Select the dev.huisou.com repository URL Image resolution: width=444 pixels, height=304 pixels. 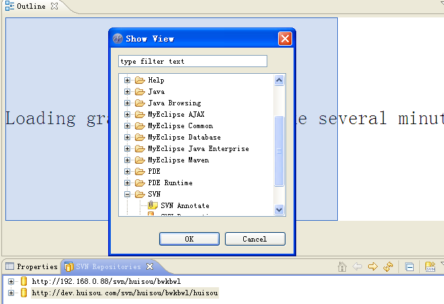pyautogui.click(x=124, y=293)
